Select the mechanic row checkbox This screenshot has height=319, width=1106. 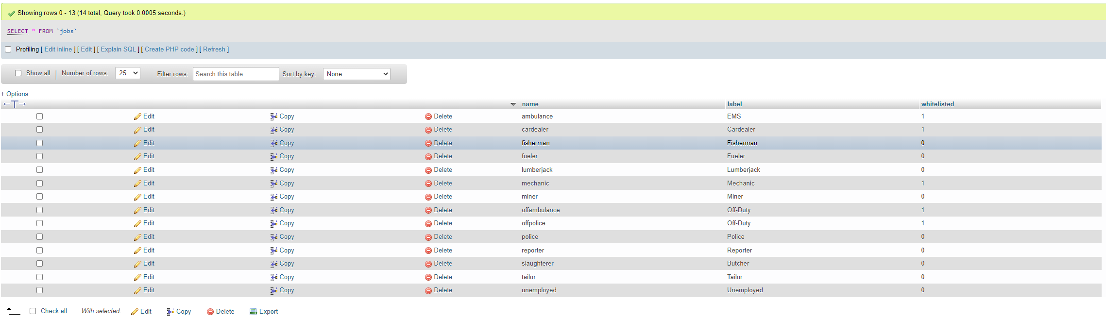tap(40, 184)
